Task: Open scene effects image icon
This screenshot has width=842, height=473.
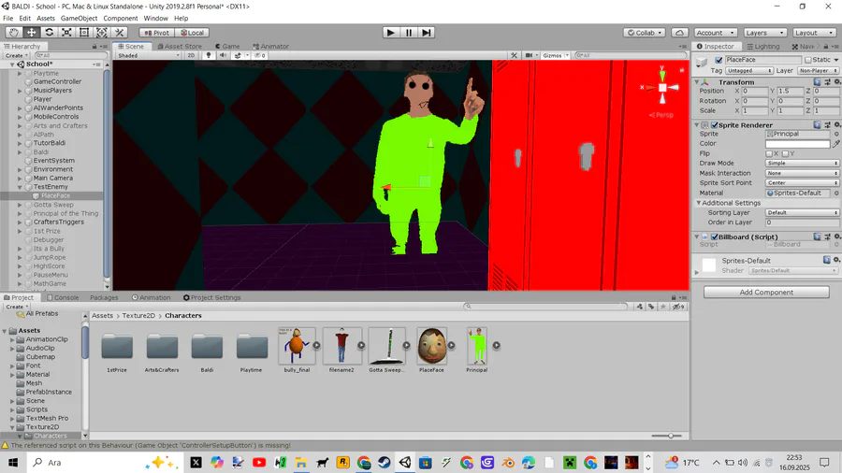Action: coord(238,55)
